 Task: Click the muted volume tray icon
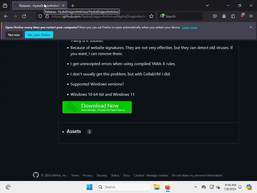(218, 187)
